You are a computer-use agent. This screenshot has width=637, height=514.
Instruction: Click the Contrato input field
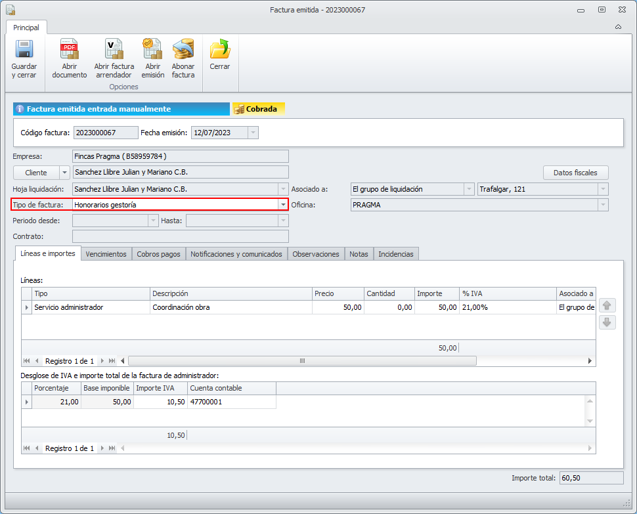click(x=180, y=236)
